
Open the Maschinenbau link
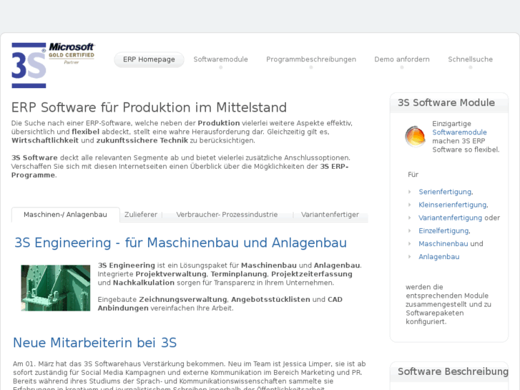pyautogui.click(x=443, y=243)
